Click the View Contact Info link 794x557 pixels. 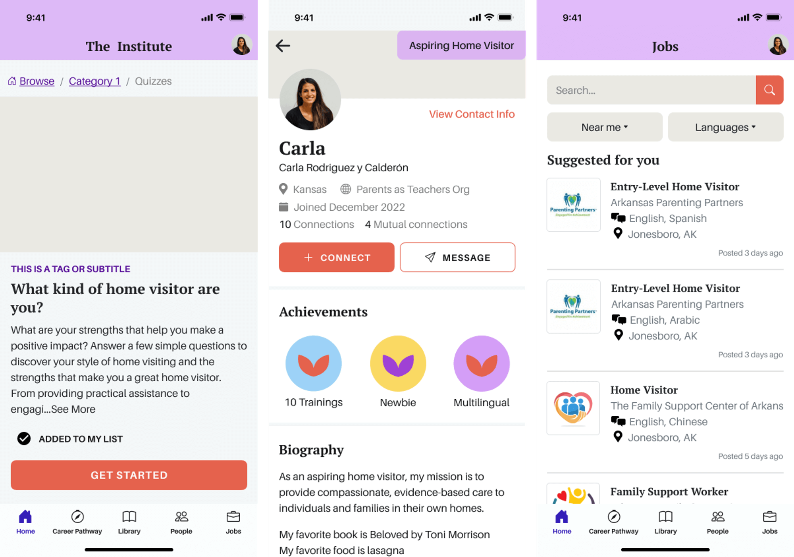click(x=472, y=115)
